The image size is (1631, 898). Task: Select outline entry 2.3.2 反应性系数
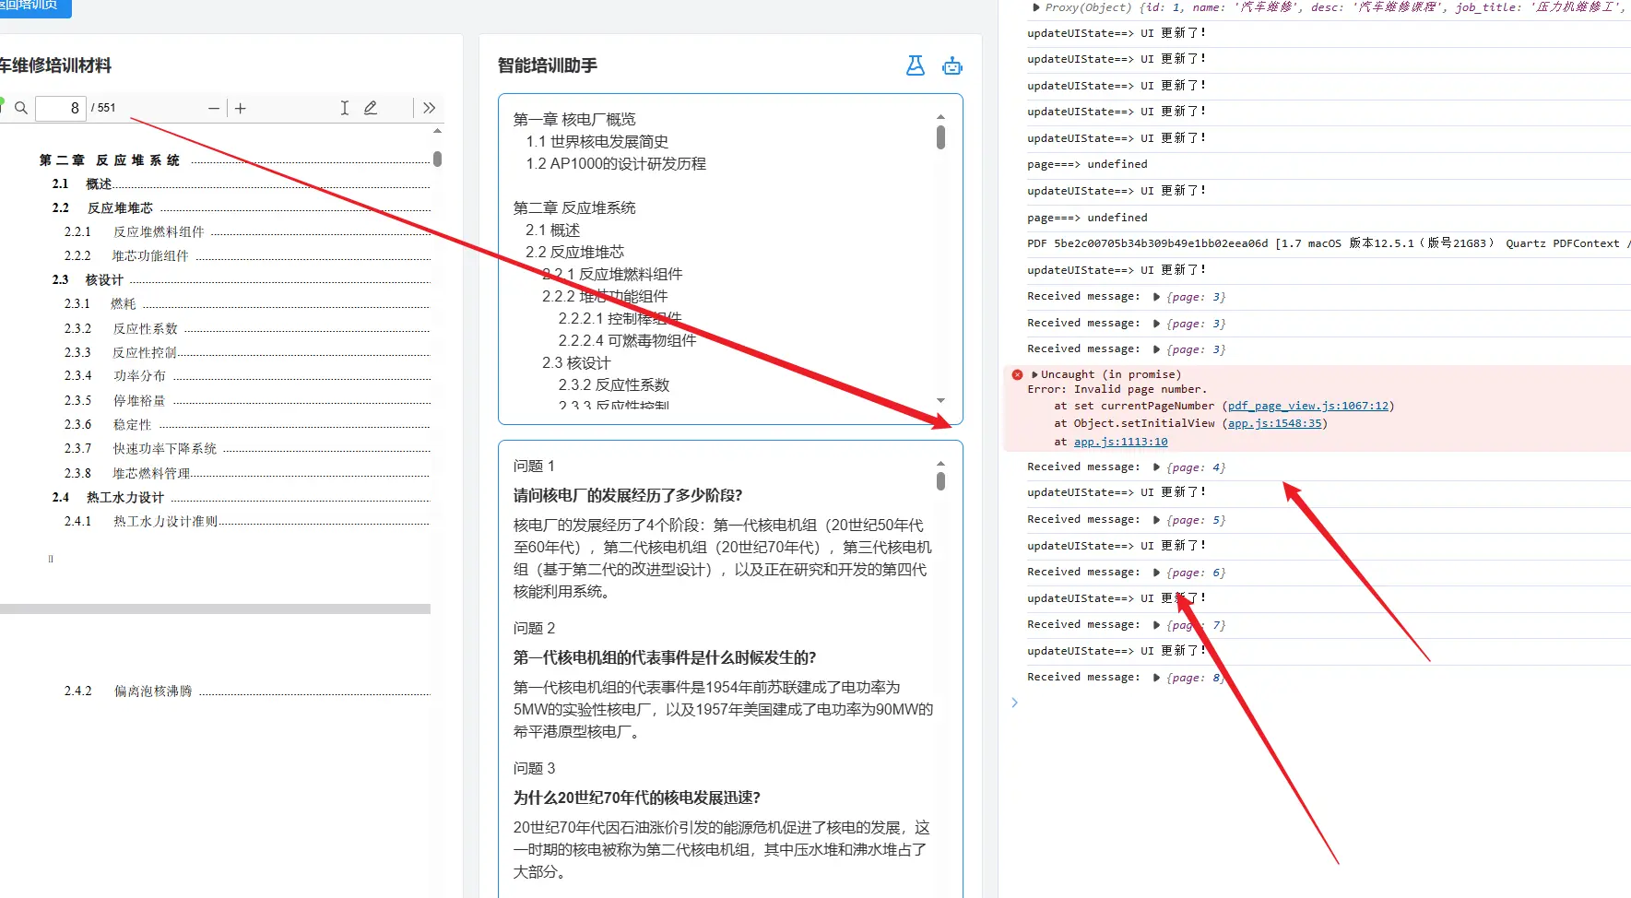point(614,385)
